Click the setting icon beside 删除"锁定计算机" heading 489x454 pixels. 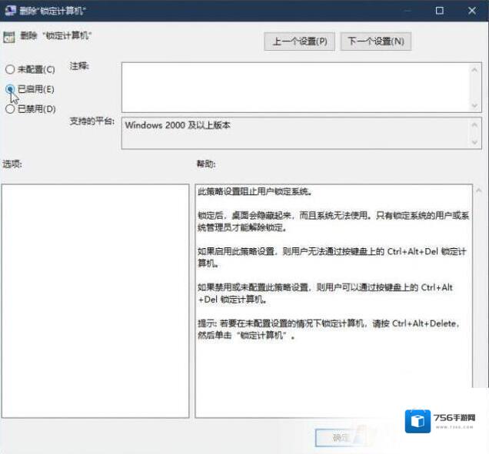click(x=8, y=37)
